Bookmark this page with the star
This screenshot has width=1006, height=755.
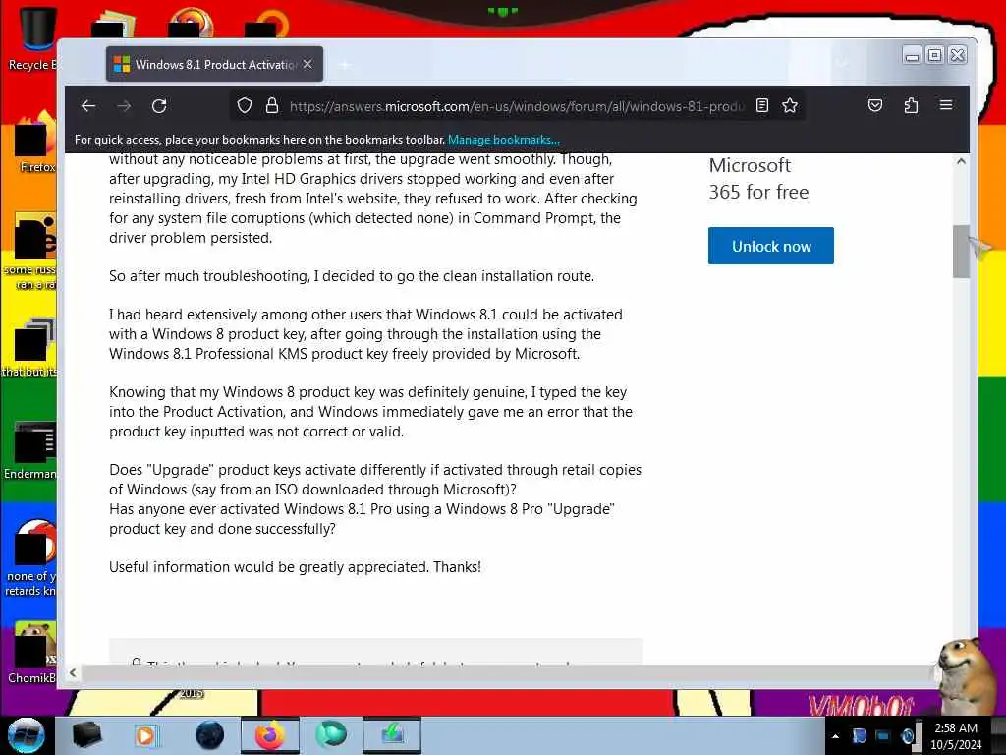click(x=790, y=106)
